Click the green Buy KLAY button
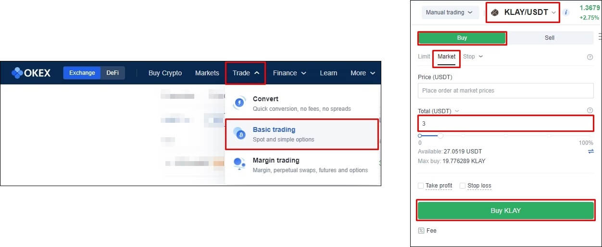Image resolution: width=602 pixels, height=247 pixels. point(505,211)
